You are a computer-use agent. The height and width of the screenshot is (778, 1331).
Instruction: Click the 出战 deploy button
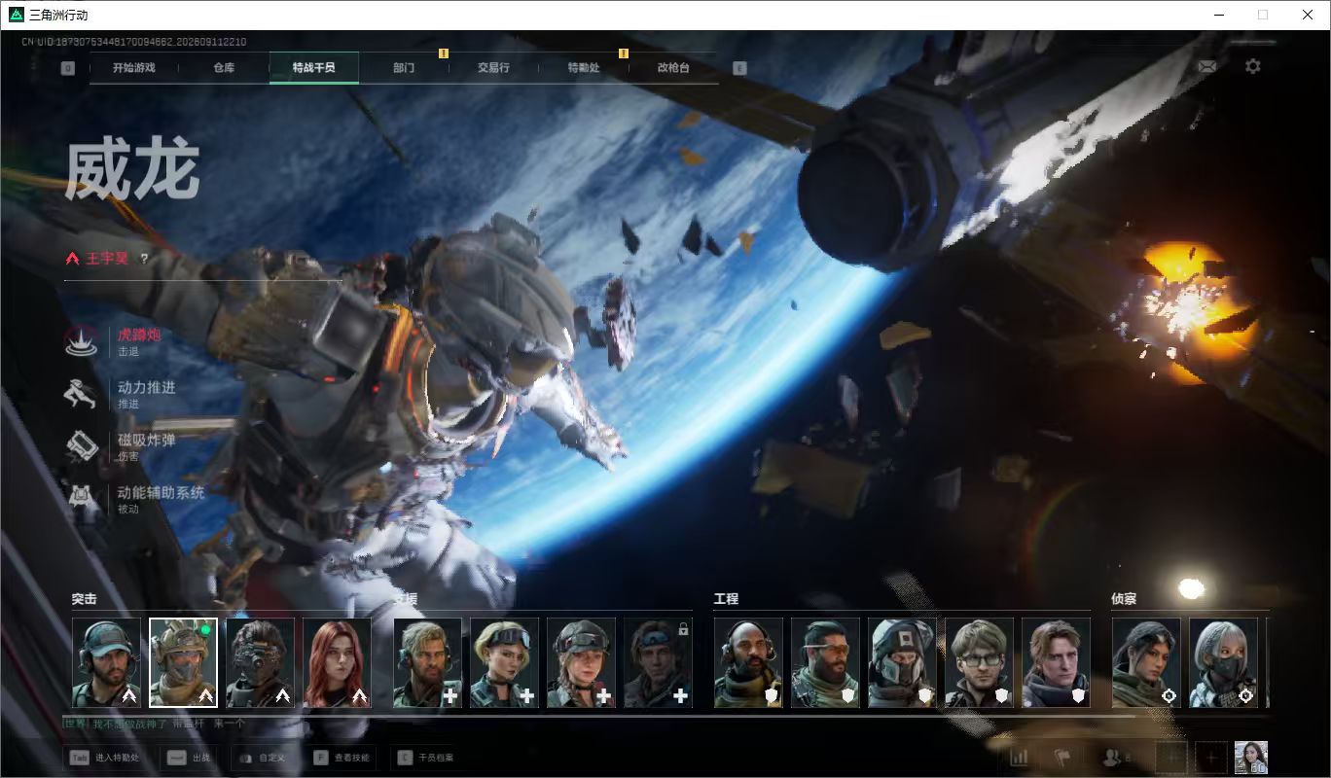pyautogui.click(x=187, y=758)
